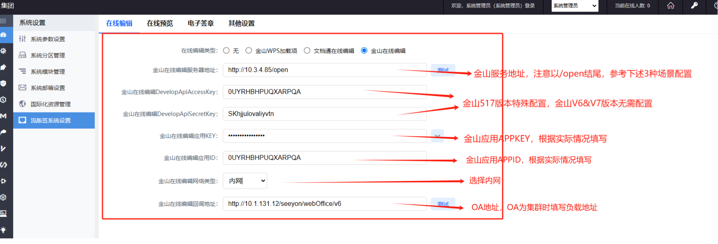Select the 金山在线编辑 radio option
The width and height of the screenshot is (718, 244).
tap(364, 50)
